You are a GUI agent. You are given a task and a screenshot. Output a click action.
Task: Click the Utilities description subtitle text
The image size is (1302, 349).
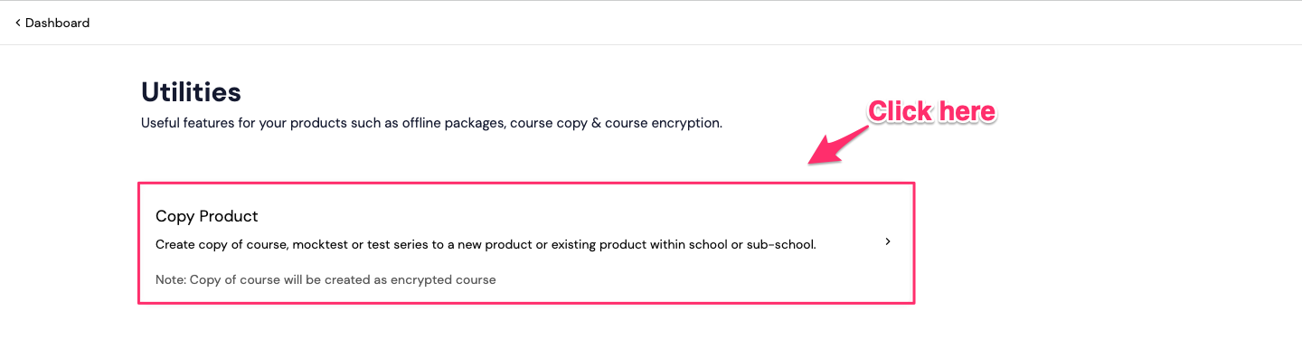431,123
